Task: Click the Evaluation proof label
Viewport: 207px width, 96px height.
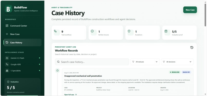Action: (177, 35)
